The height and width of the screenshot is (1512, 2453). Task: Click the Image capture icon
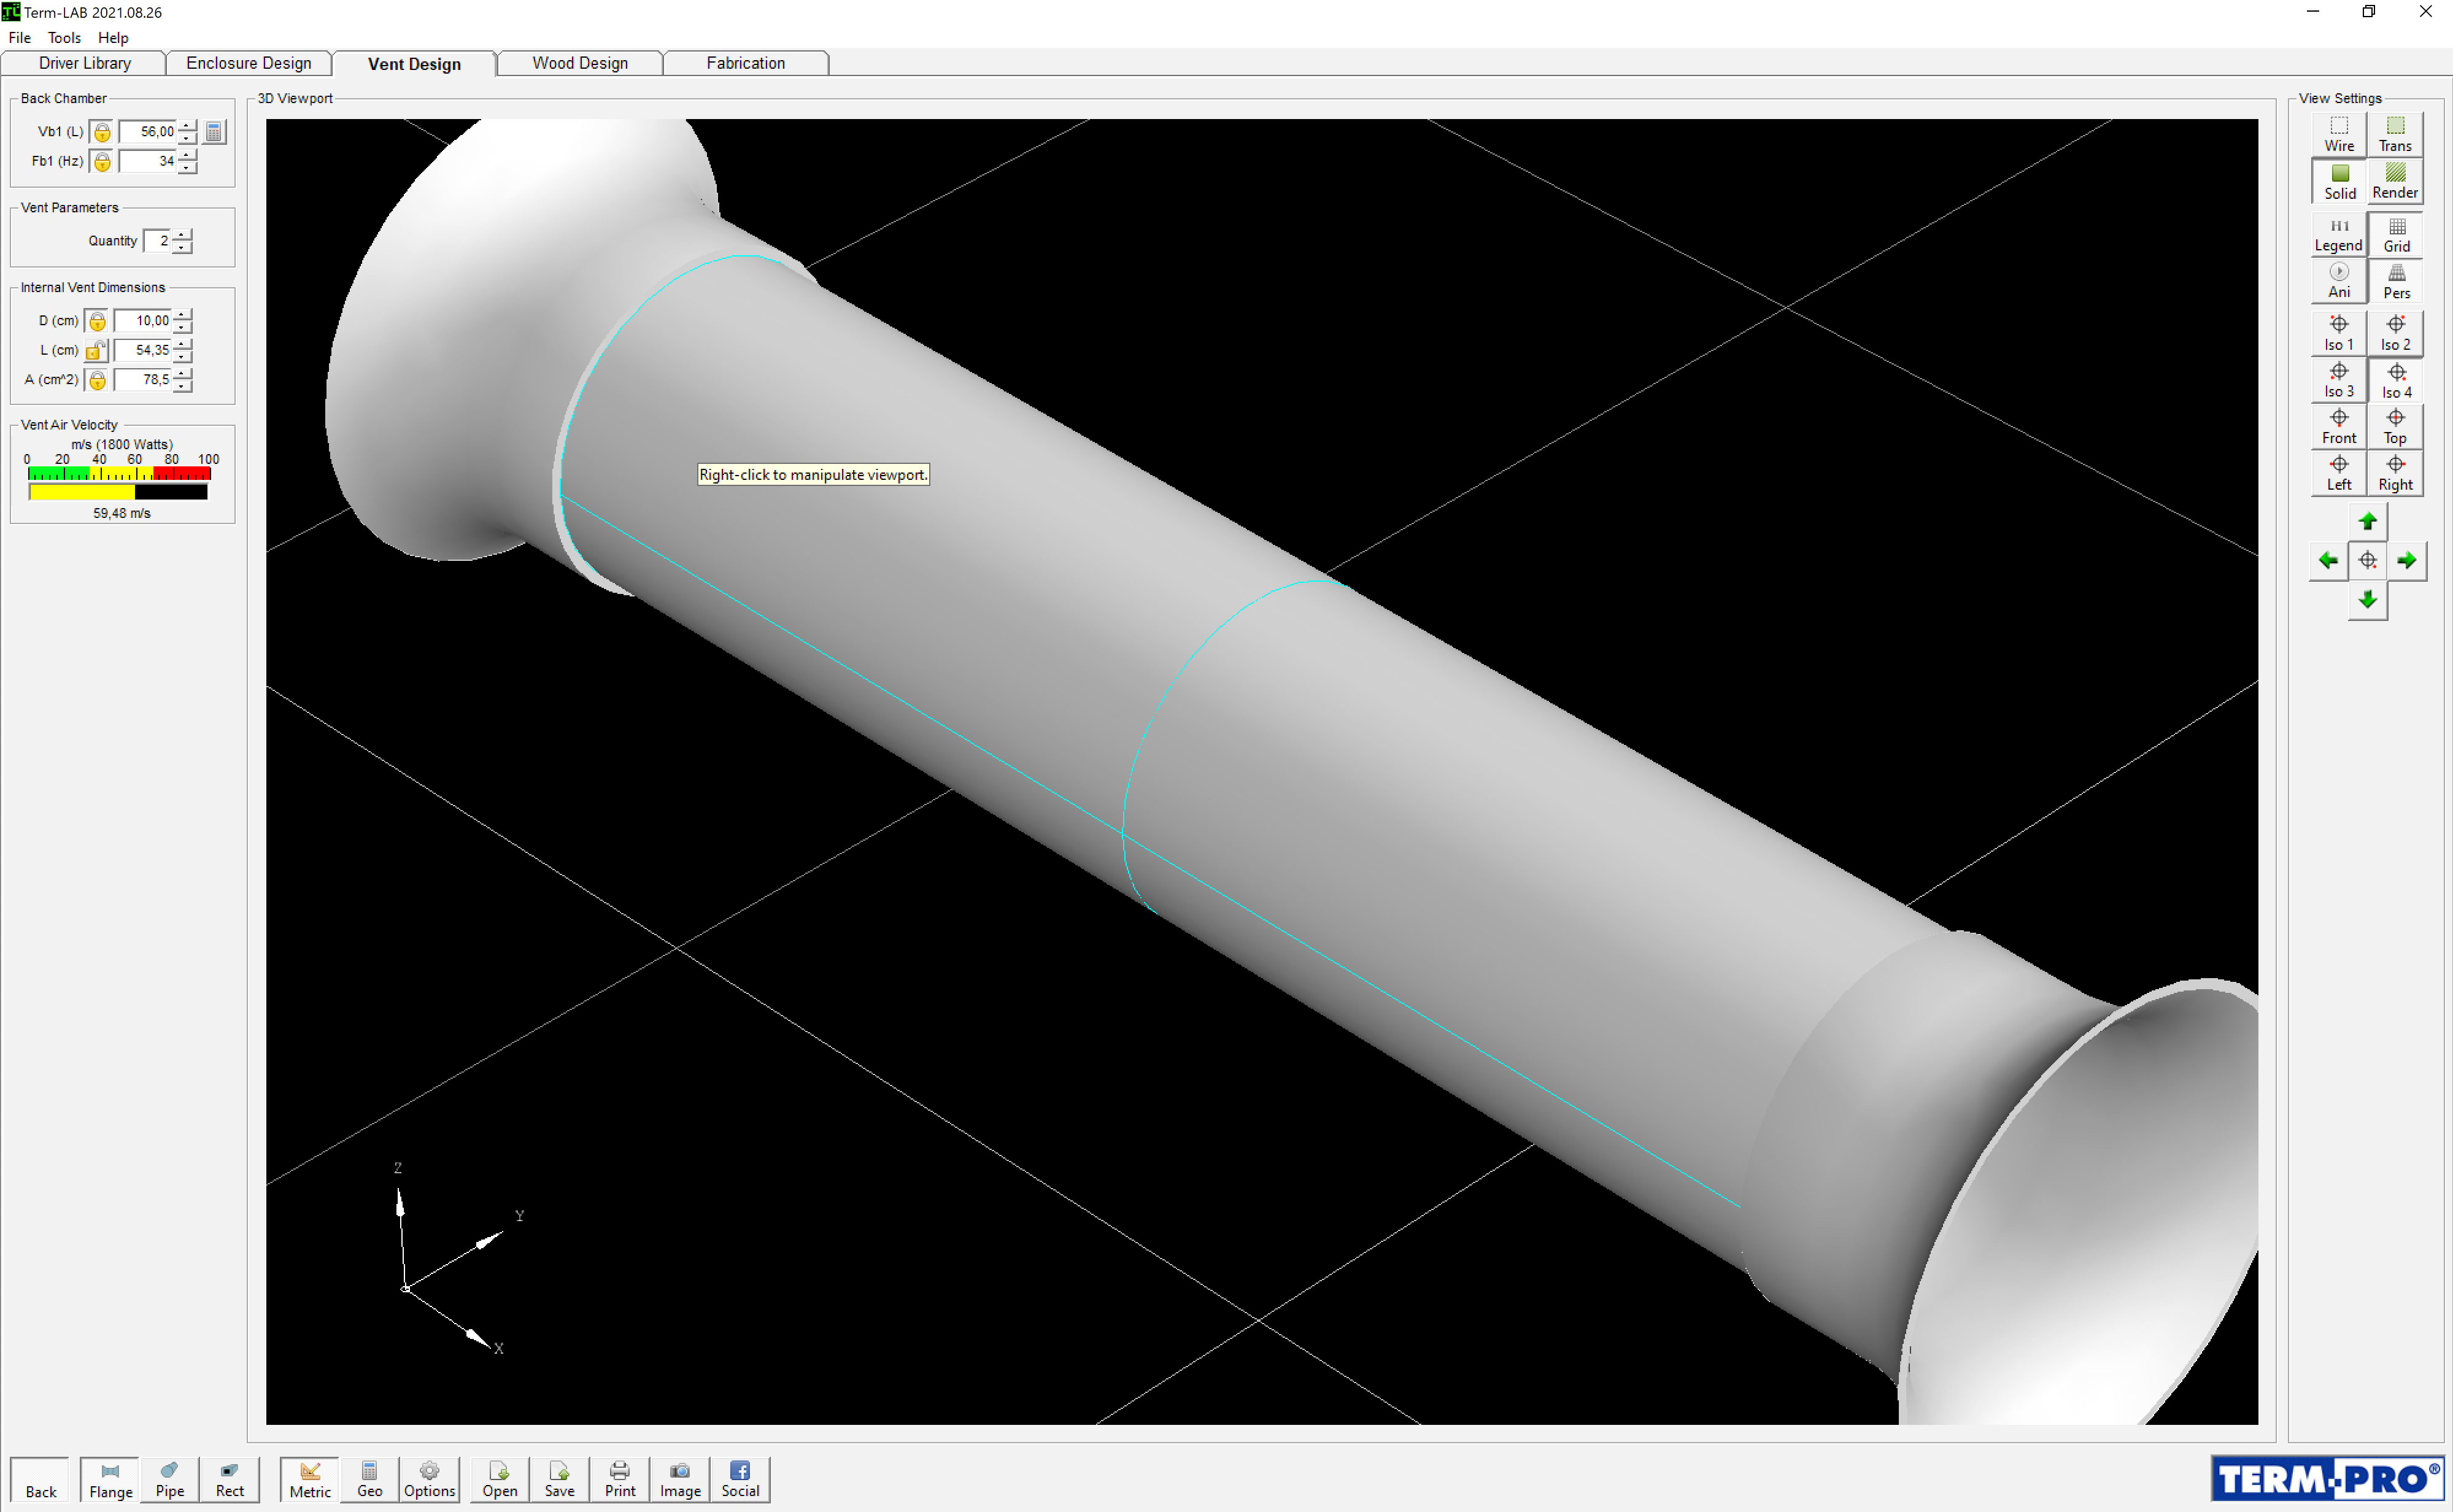point(679,1479)
